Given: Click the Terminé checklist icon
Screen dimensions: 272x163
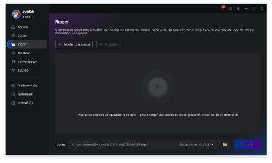Looking at the screenshot, I should 13,94.
